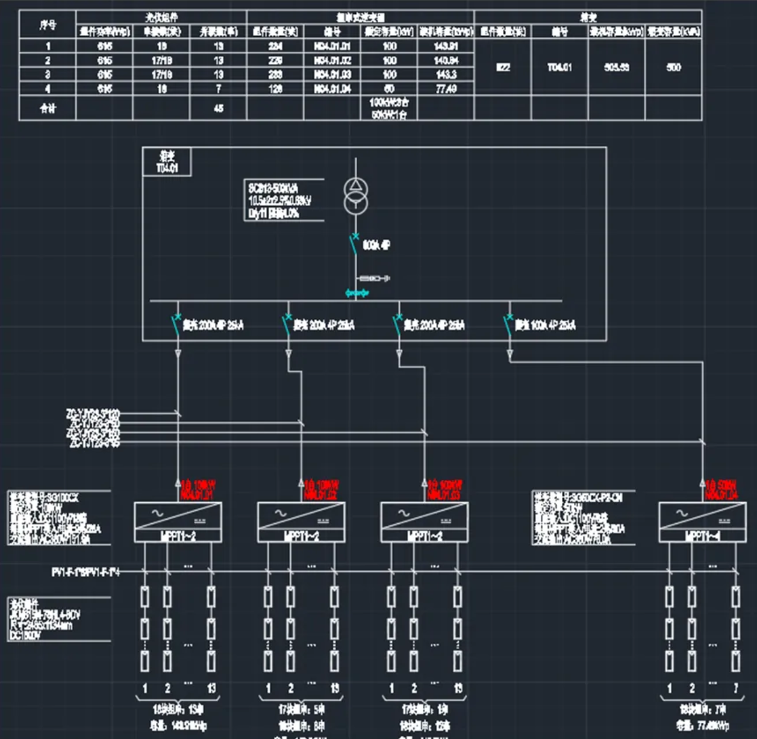Select the 800A 4P main breaker symbol

tap(354, 244)
